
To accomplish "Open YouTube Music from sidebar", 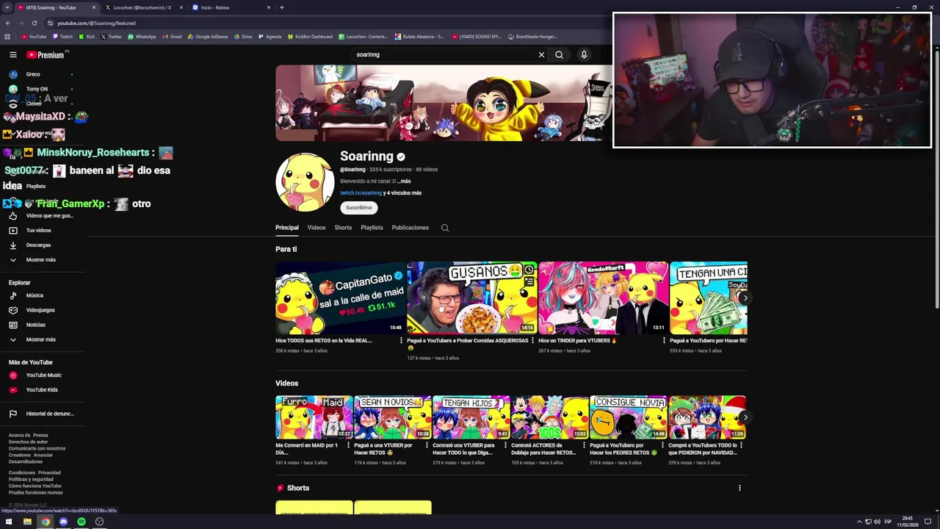I will coord(43,375).
